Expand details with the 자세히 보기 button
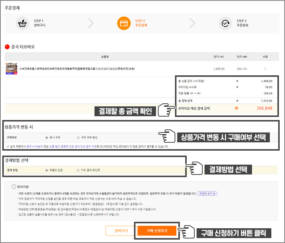 (x=207, y=193)
